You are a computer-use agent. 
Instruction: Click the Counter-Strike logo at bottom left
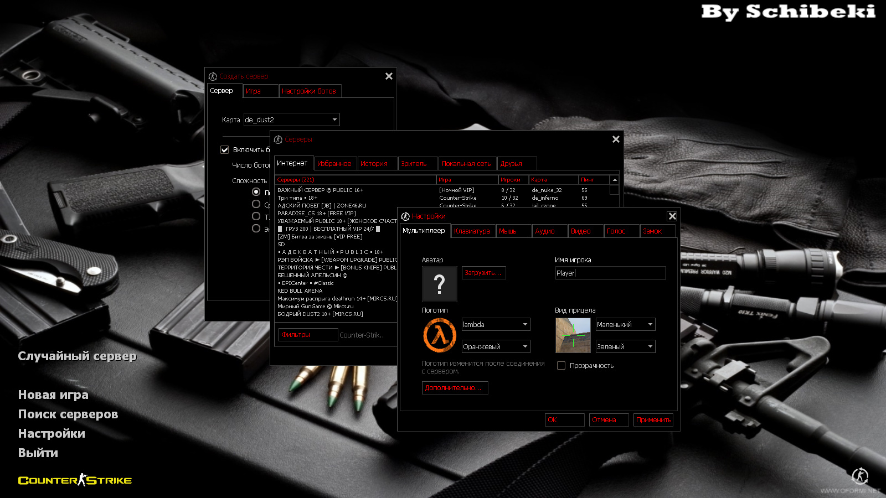point(75,480)
